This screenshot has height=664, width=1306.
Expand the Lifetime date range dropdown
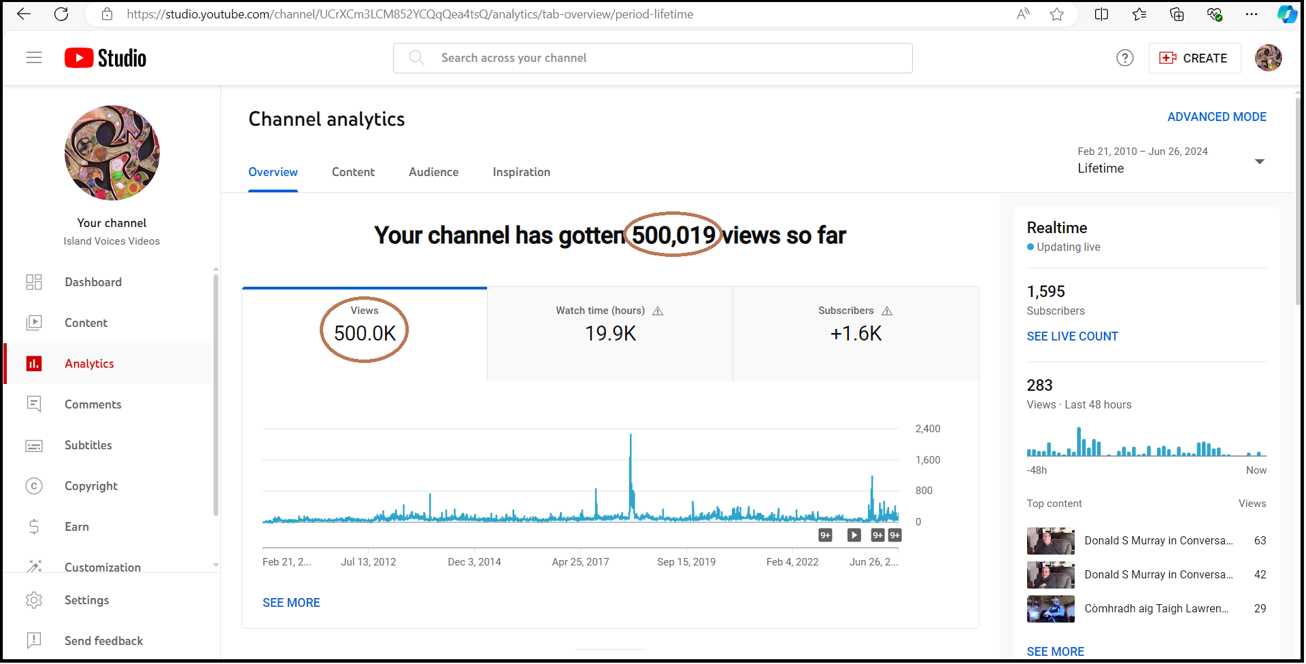(x=1258, y=162)
